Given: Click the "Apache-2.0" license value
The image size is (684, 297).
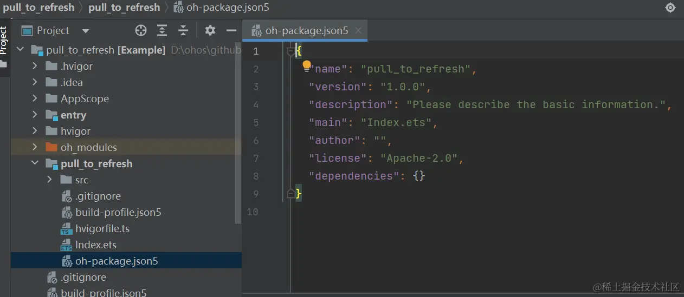Looking at the screenshot, I should (419, 159).
